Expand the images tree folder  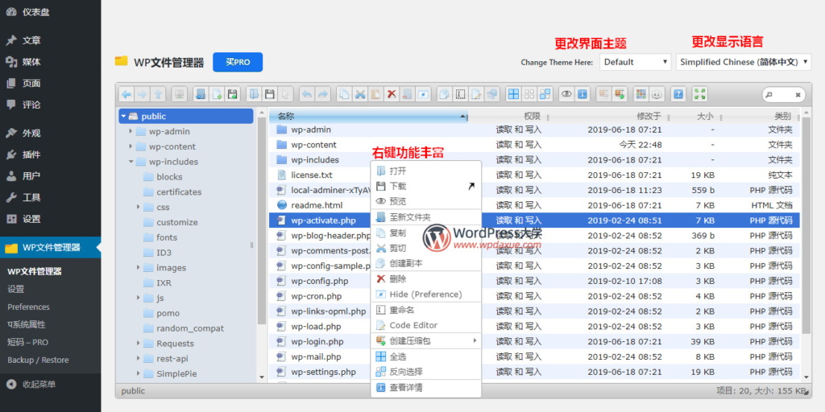tap(138, 267)
